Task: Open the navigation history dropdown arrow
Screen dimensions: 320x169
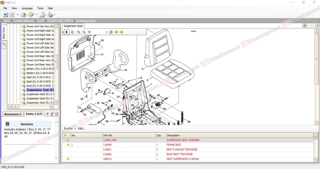Action: [17, 15]
